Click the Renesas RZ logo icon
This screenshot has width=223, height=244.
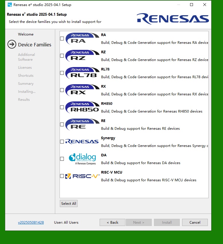coord(82,56)
